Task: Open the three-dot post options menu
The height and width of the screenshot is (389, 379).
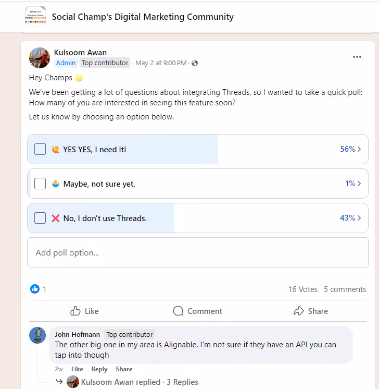Action: (x=357, y=57)
